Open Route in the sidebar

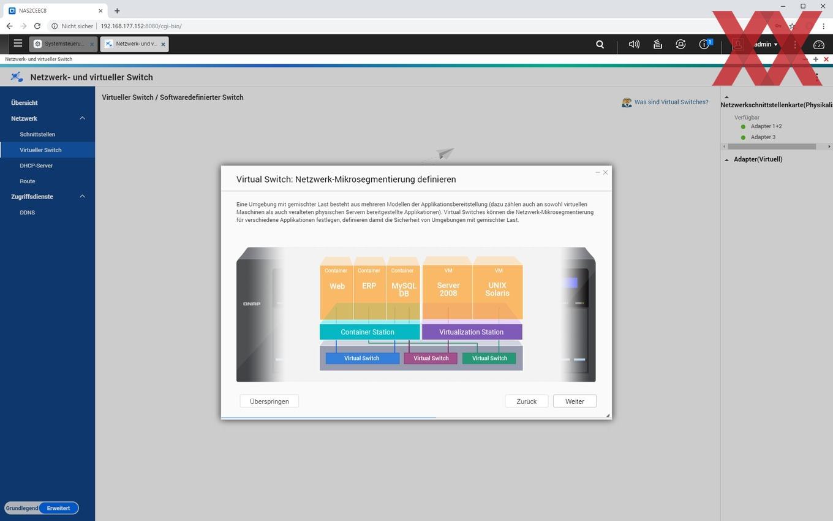[x=28, y=181]
